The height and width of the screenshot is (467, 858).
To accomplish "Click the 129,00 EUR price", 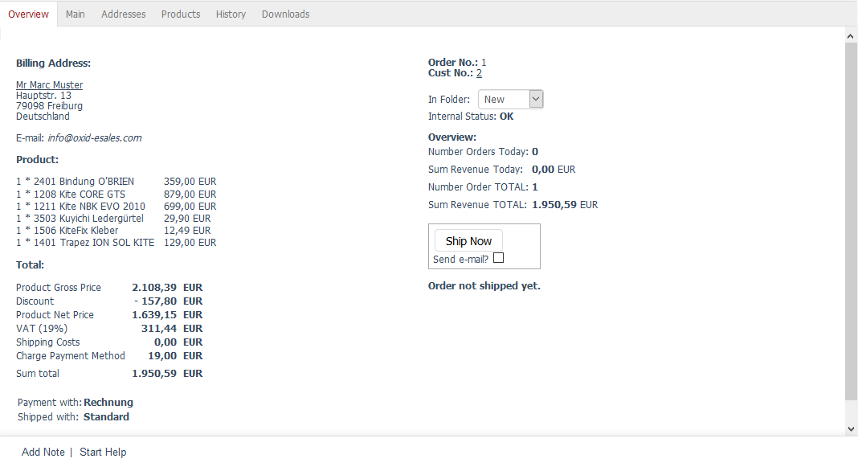I will coord(190,243).
